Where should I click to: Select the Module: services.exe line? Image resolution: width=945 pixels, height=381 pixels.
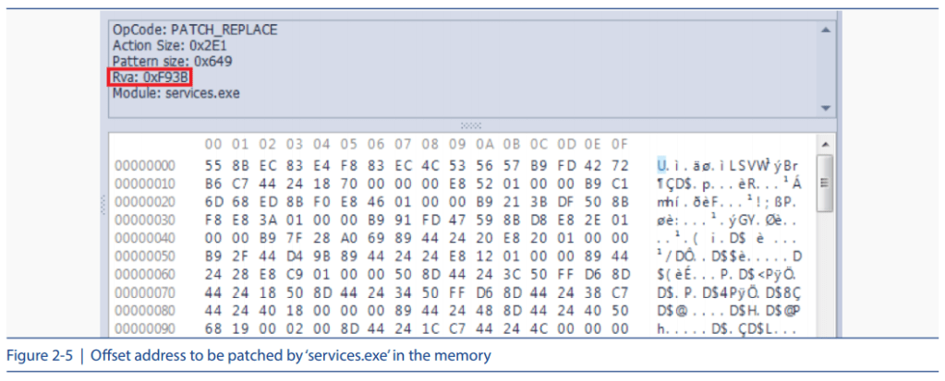coord(177,93)
